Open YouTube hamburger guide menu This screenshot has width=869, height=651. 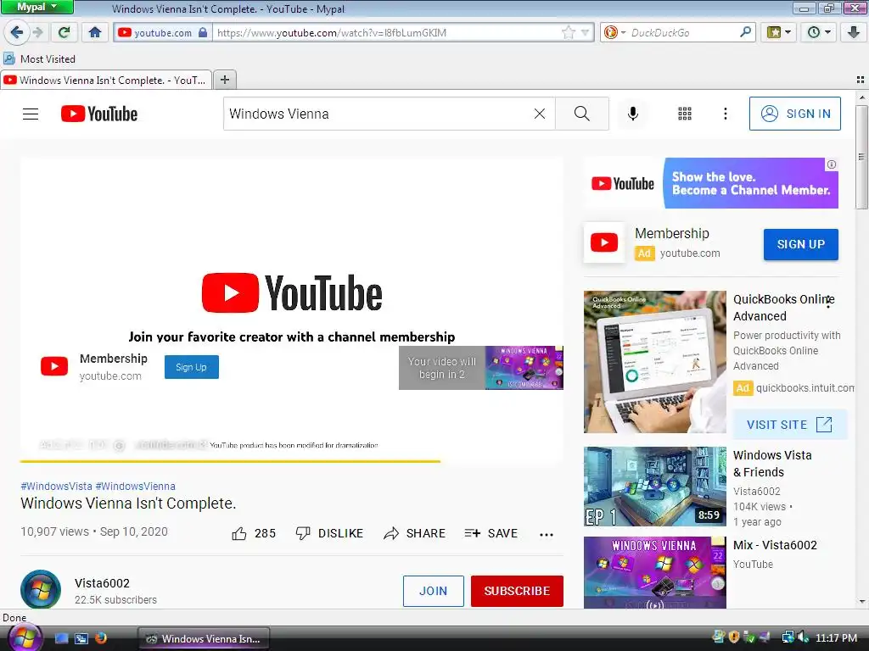pos(31,114)
